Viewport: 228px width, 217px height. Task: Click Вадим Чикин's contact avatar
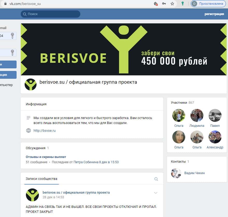[x=176, y=173]
